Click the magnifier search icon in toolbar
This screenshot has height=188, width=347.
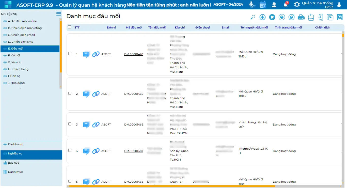pos(253,17)
